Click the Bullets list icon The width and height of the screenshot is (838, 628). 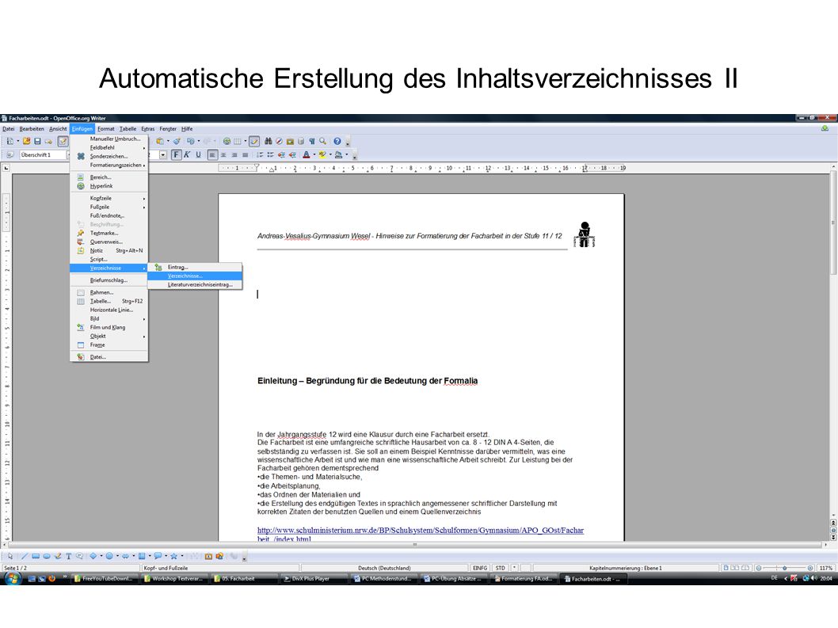point(270,155)
